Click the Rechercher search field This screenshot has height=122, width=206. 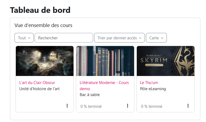tap(64, 38)
